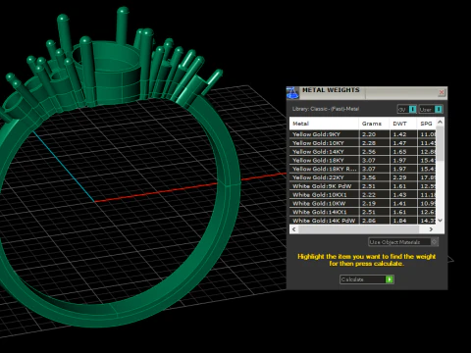Select the White Gold:9K PdW row
Viewport: 471px width, 353px height.
click(362, 186)
